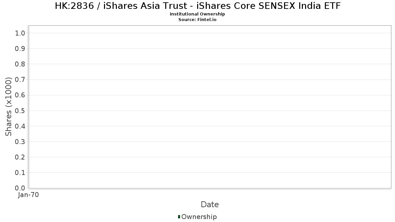Screen dimensions: 395x222
Task: Click the Jan-70 x-axis tick label
Action: coord(28,195)
